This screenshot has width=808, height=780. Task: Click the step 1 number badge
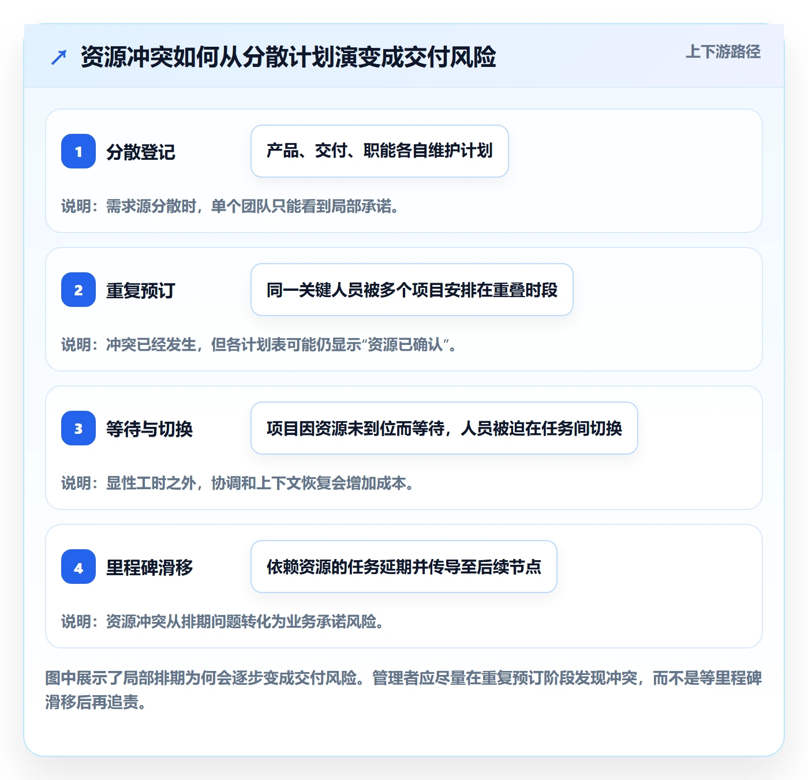point(78,151)
